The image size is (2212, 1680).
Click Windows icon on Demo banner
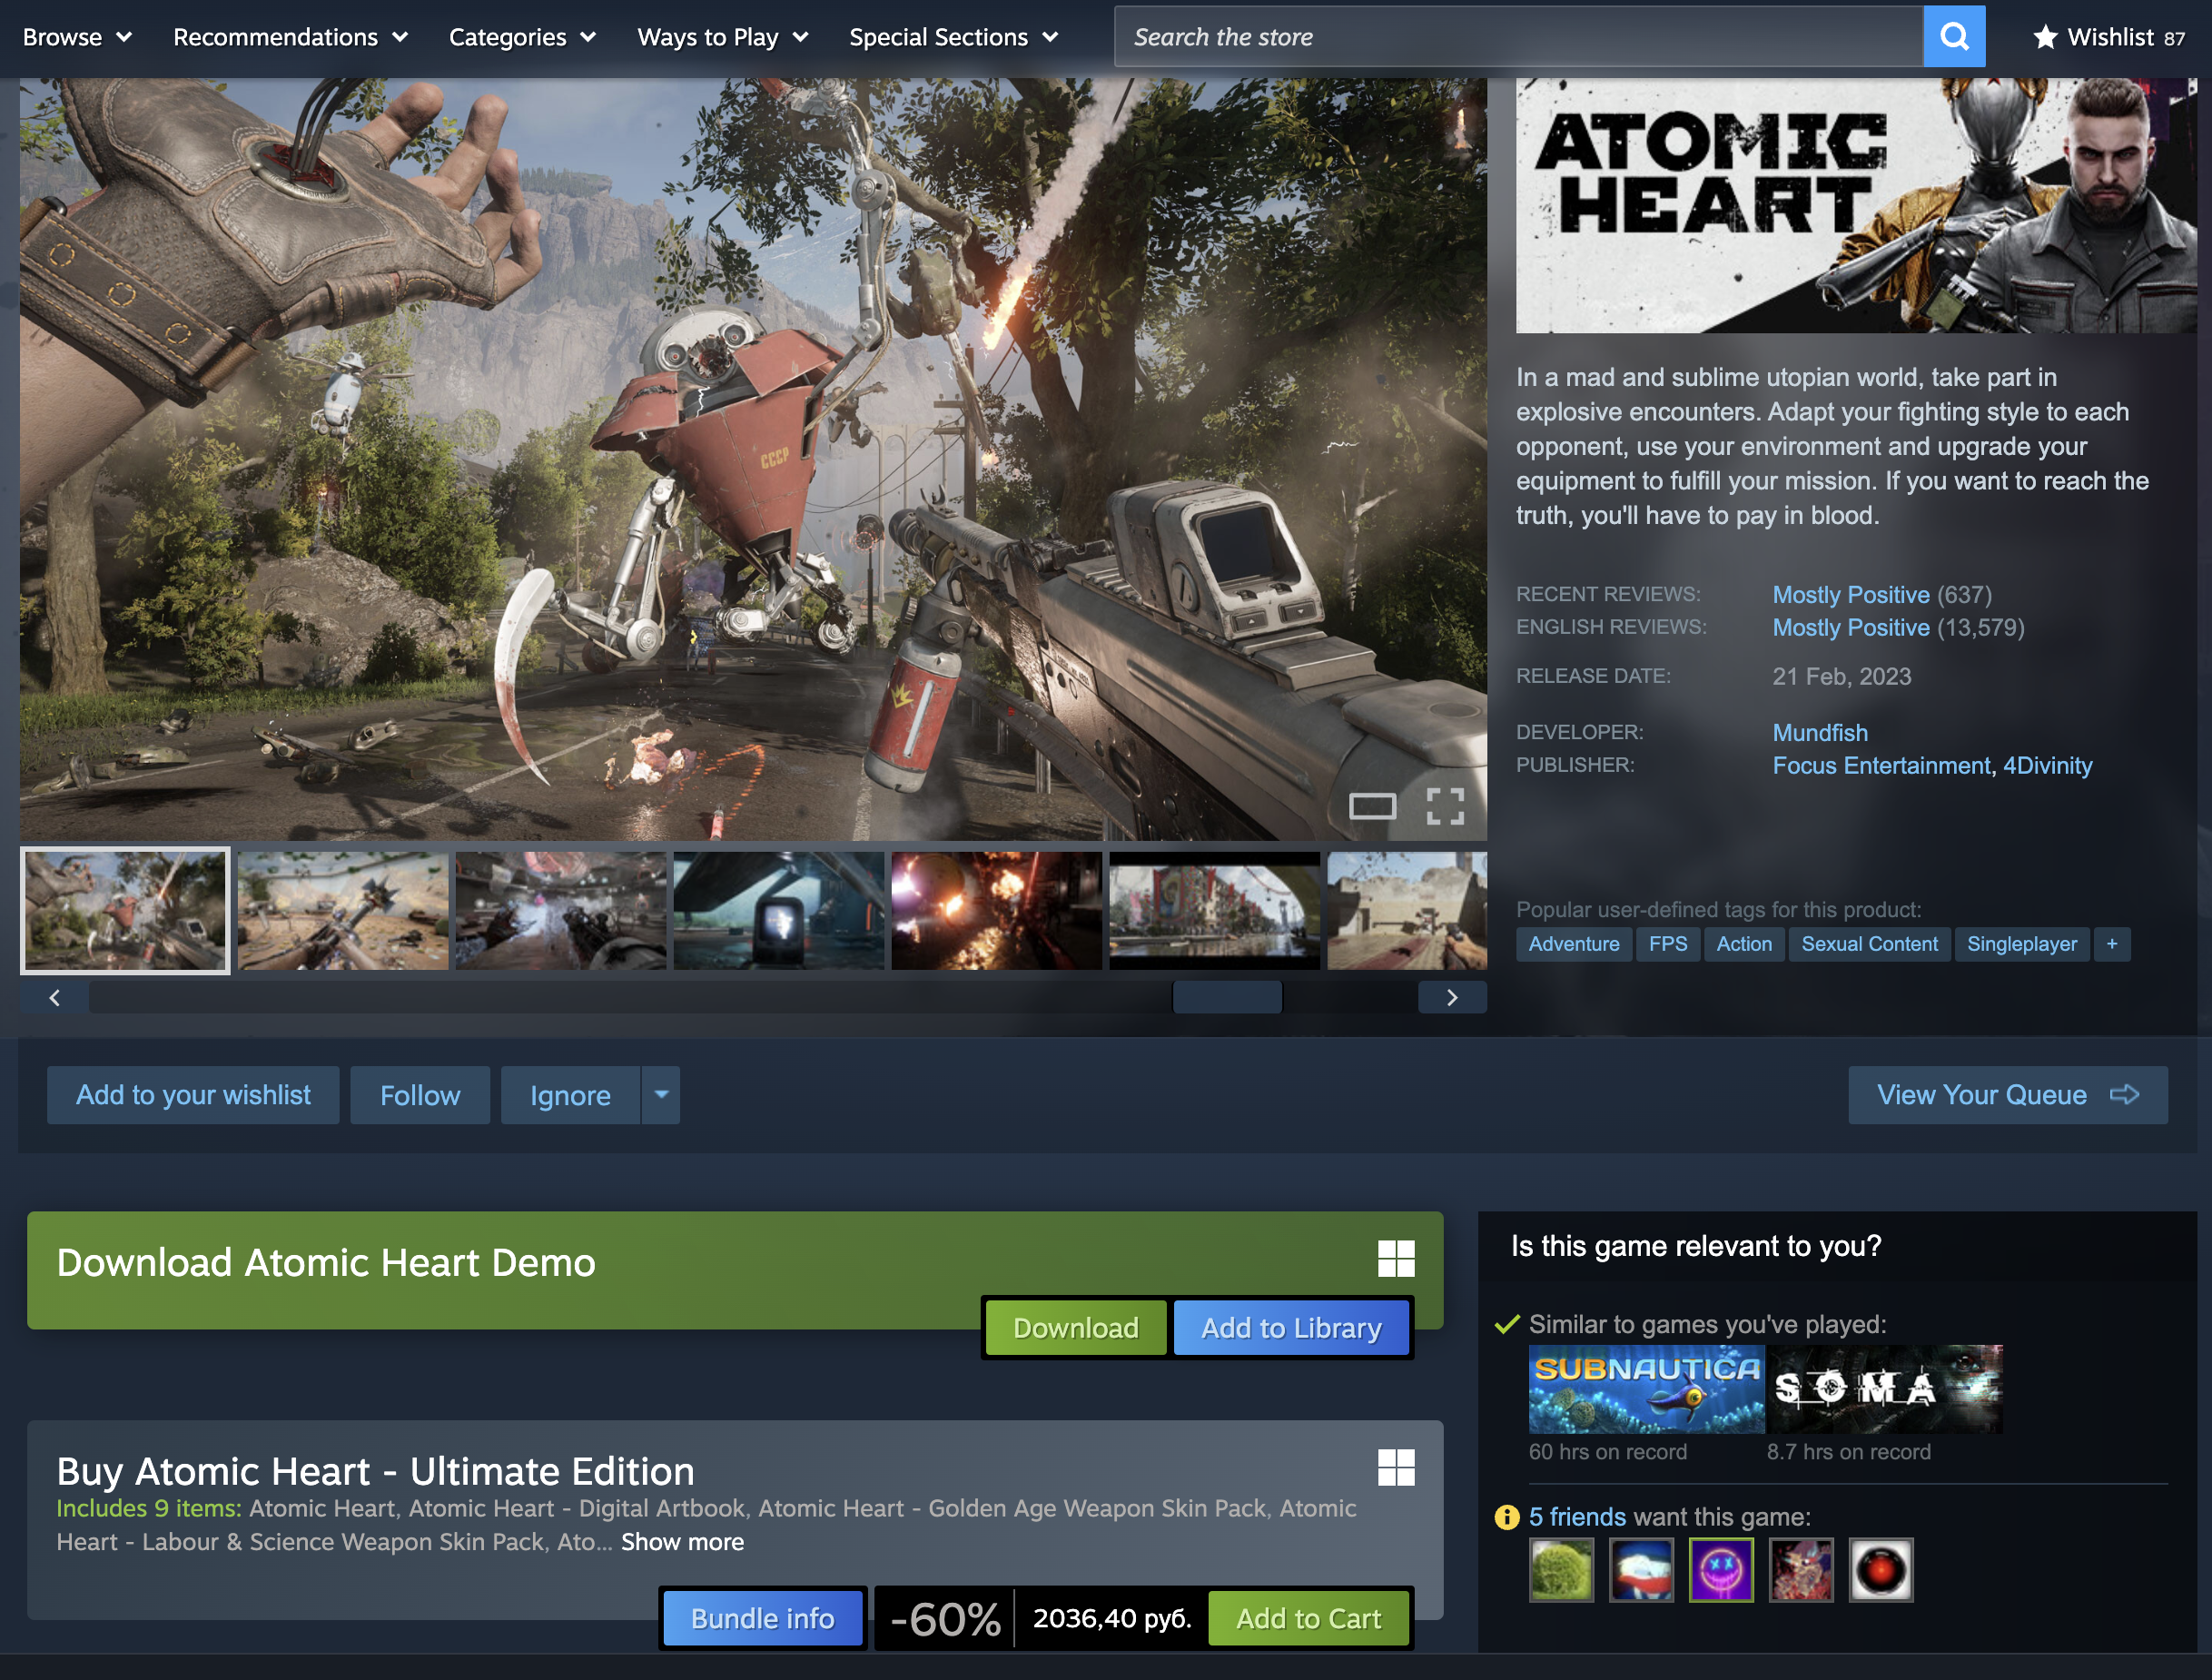(x=1396, y=1259)
